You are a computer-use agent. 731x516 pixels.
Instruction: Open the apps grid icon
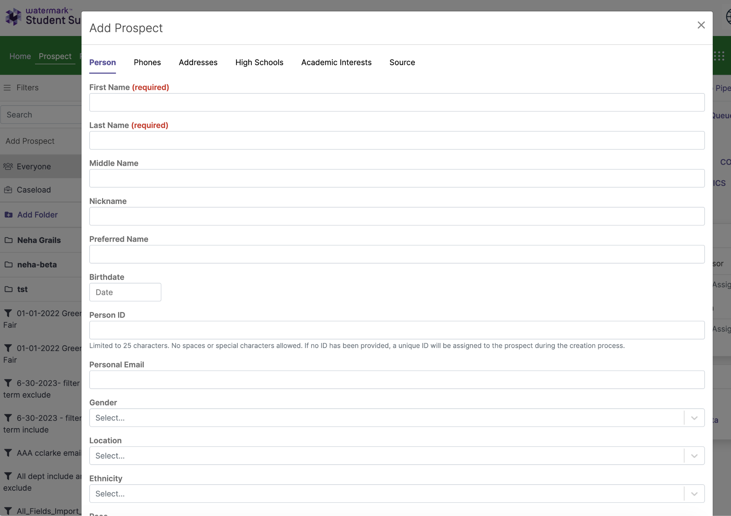[719, 56]
